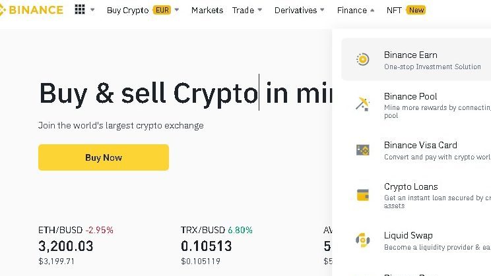Click the Buy Now button
This screenshot has height=276, width=491.
[104, 157]
